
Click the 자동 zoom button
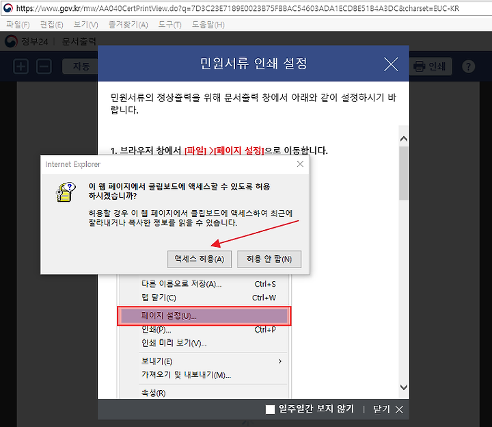coord(81,66)
